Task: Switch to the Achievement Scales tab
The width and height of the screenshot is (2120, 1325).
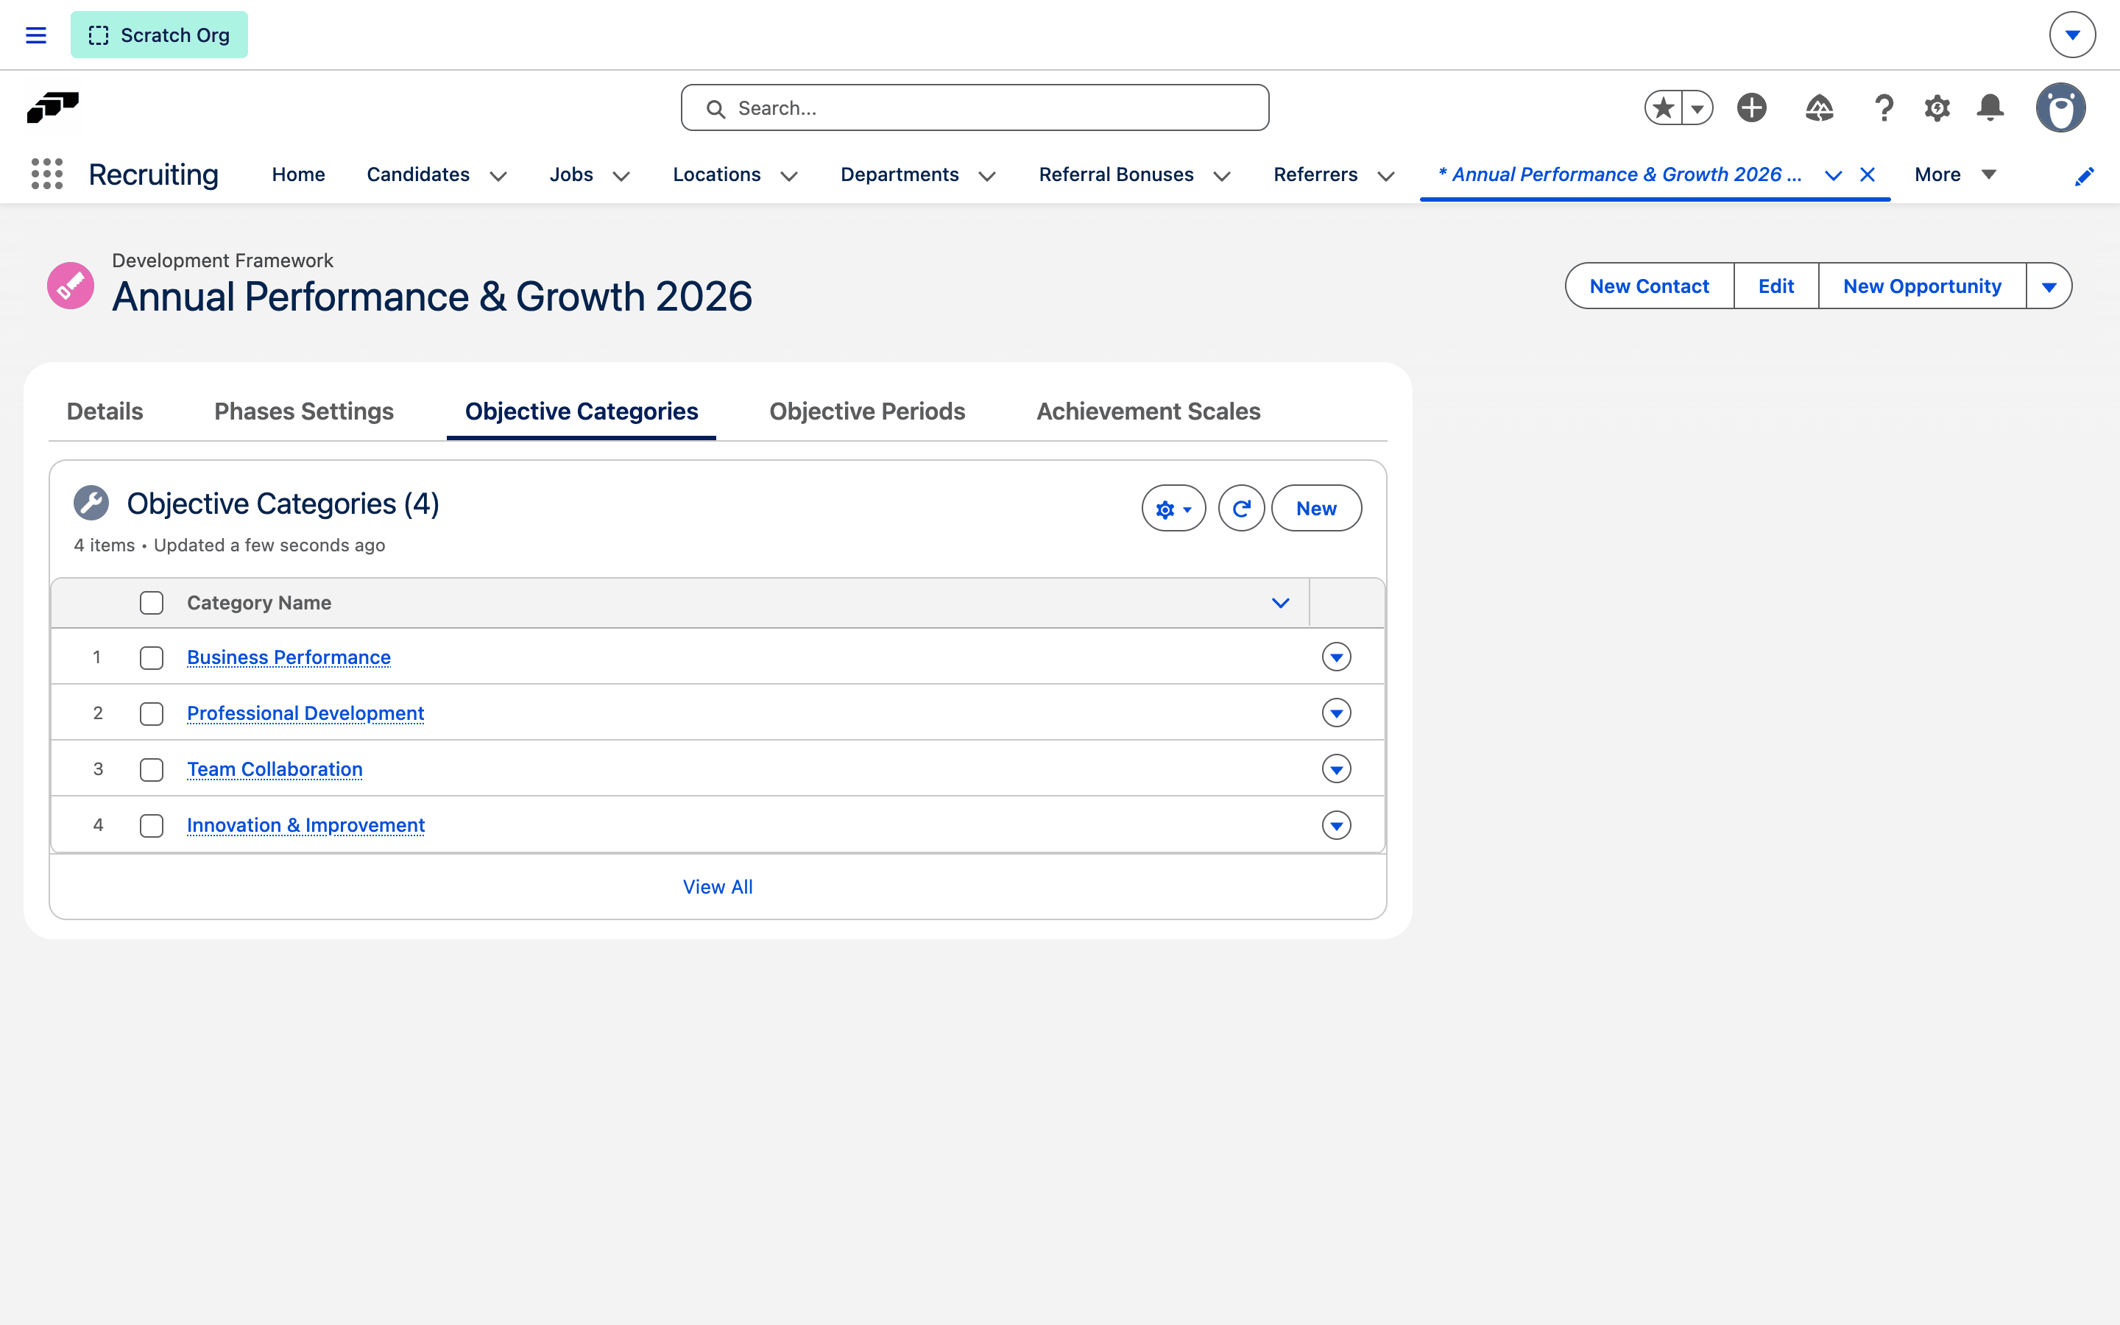Action: 1148,411
